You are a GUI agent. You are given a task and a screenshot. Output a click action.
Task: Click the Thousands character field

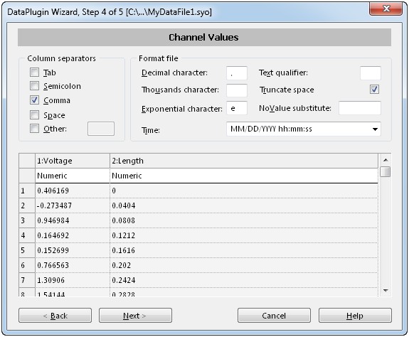tap(237, 90)
